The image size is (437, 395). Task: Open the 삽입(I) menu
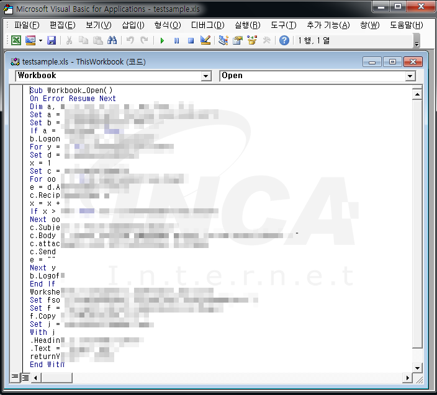(133, 25)
